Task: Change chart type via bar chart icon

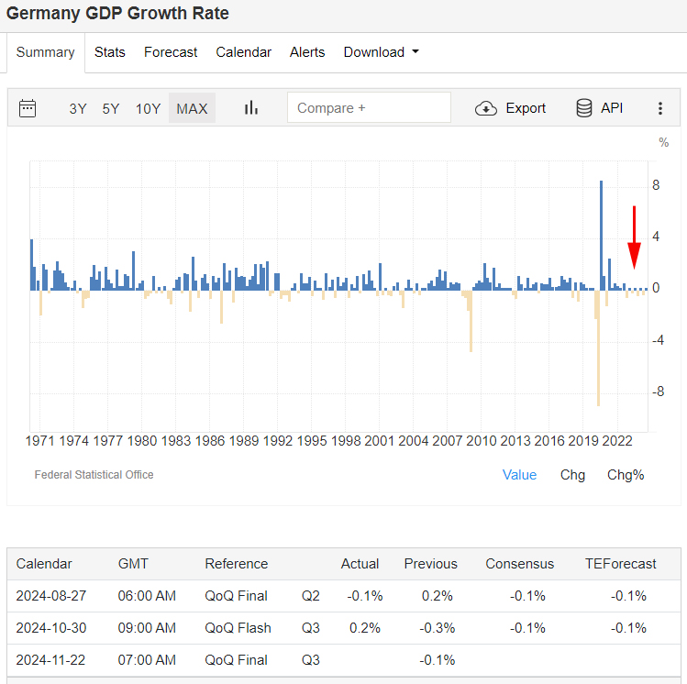Action: click(251, 107)
